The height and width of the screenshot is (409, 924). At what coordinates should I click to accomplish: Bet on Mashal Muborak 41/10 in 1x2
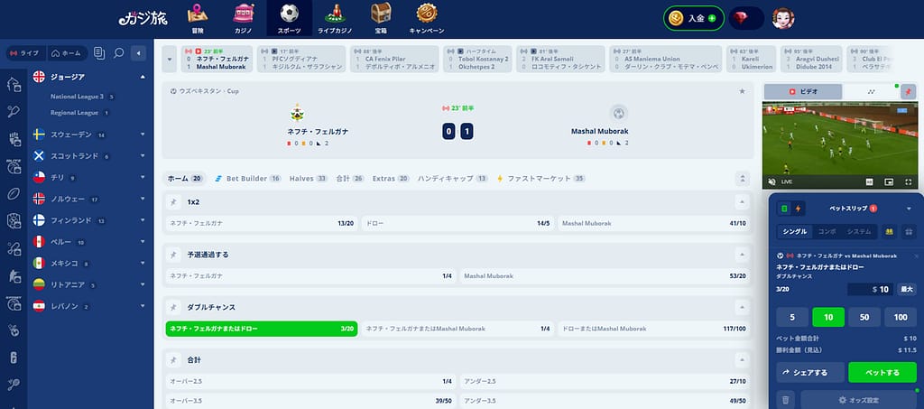(653, 224)
